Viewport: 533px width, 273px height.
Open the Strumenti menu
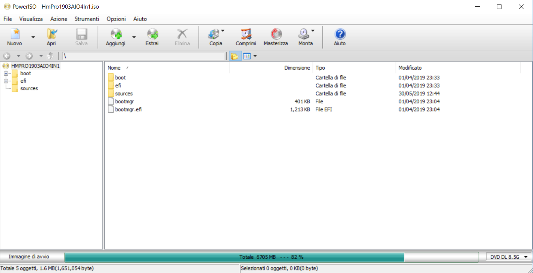(87, 19)
